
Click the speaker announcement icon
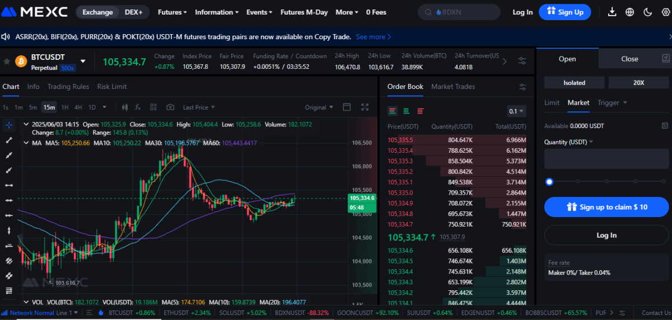pos(6,36)
